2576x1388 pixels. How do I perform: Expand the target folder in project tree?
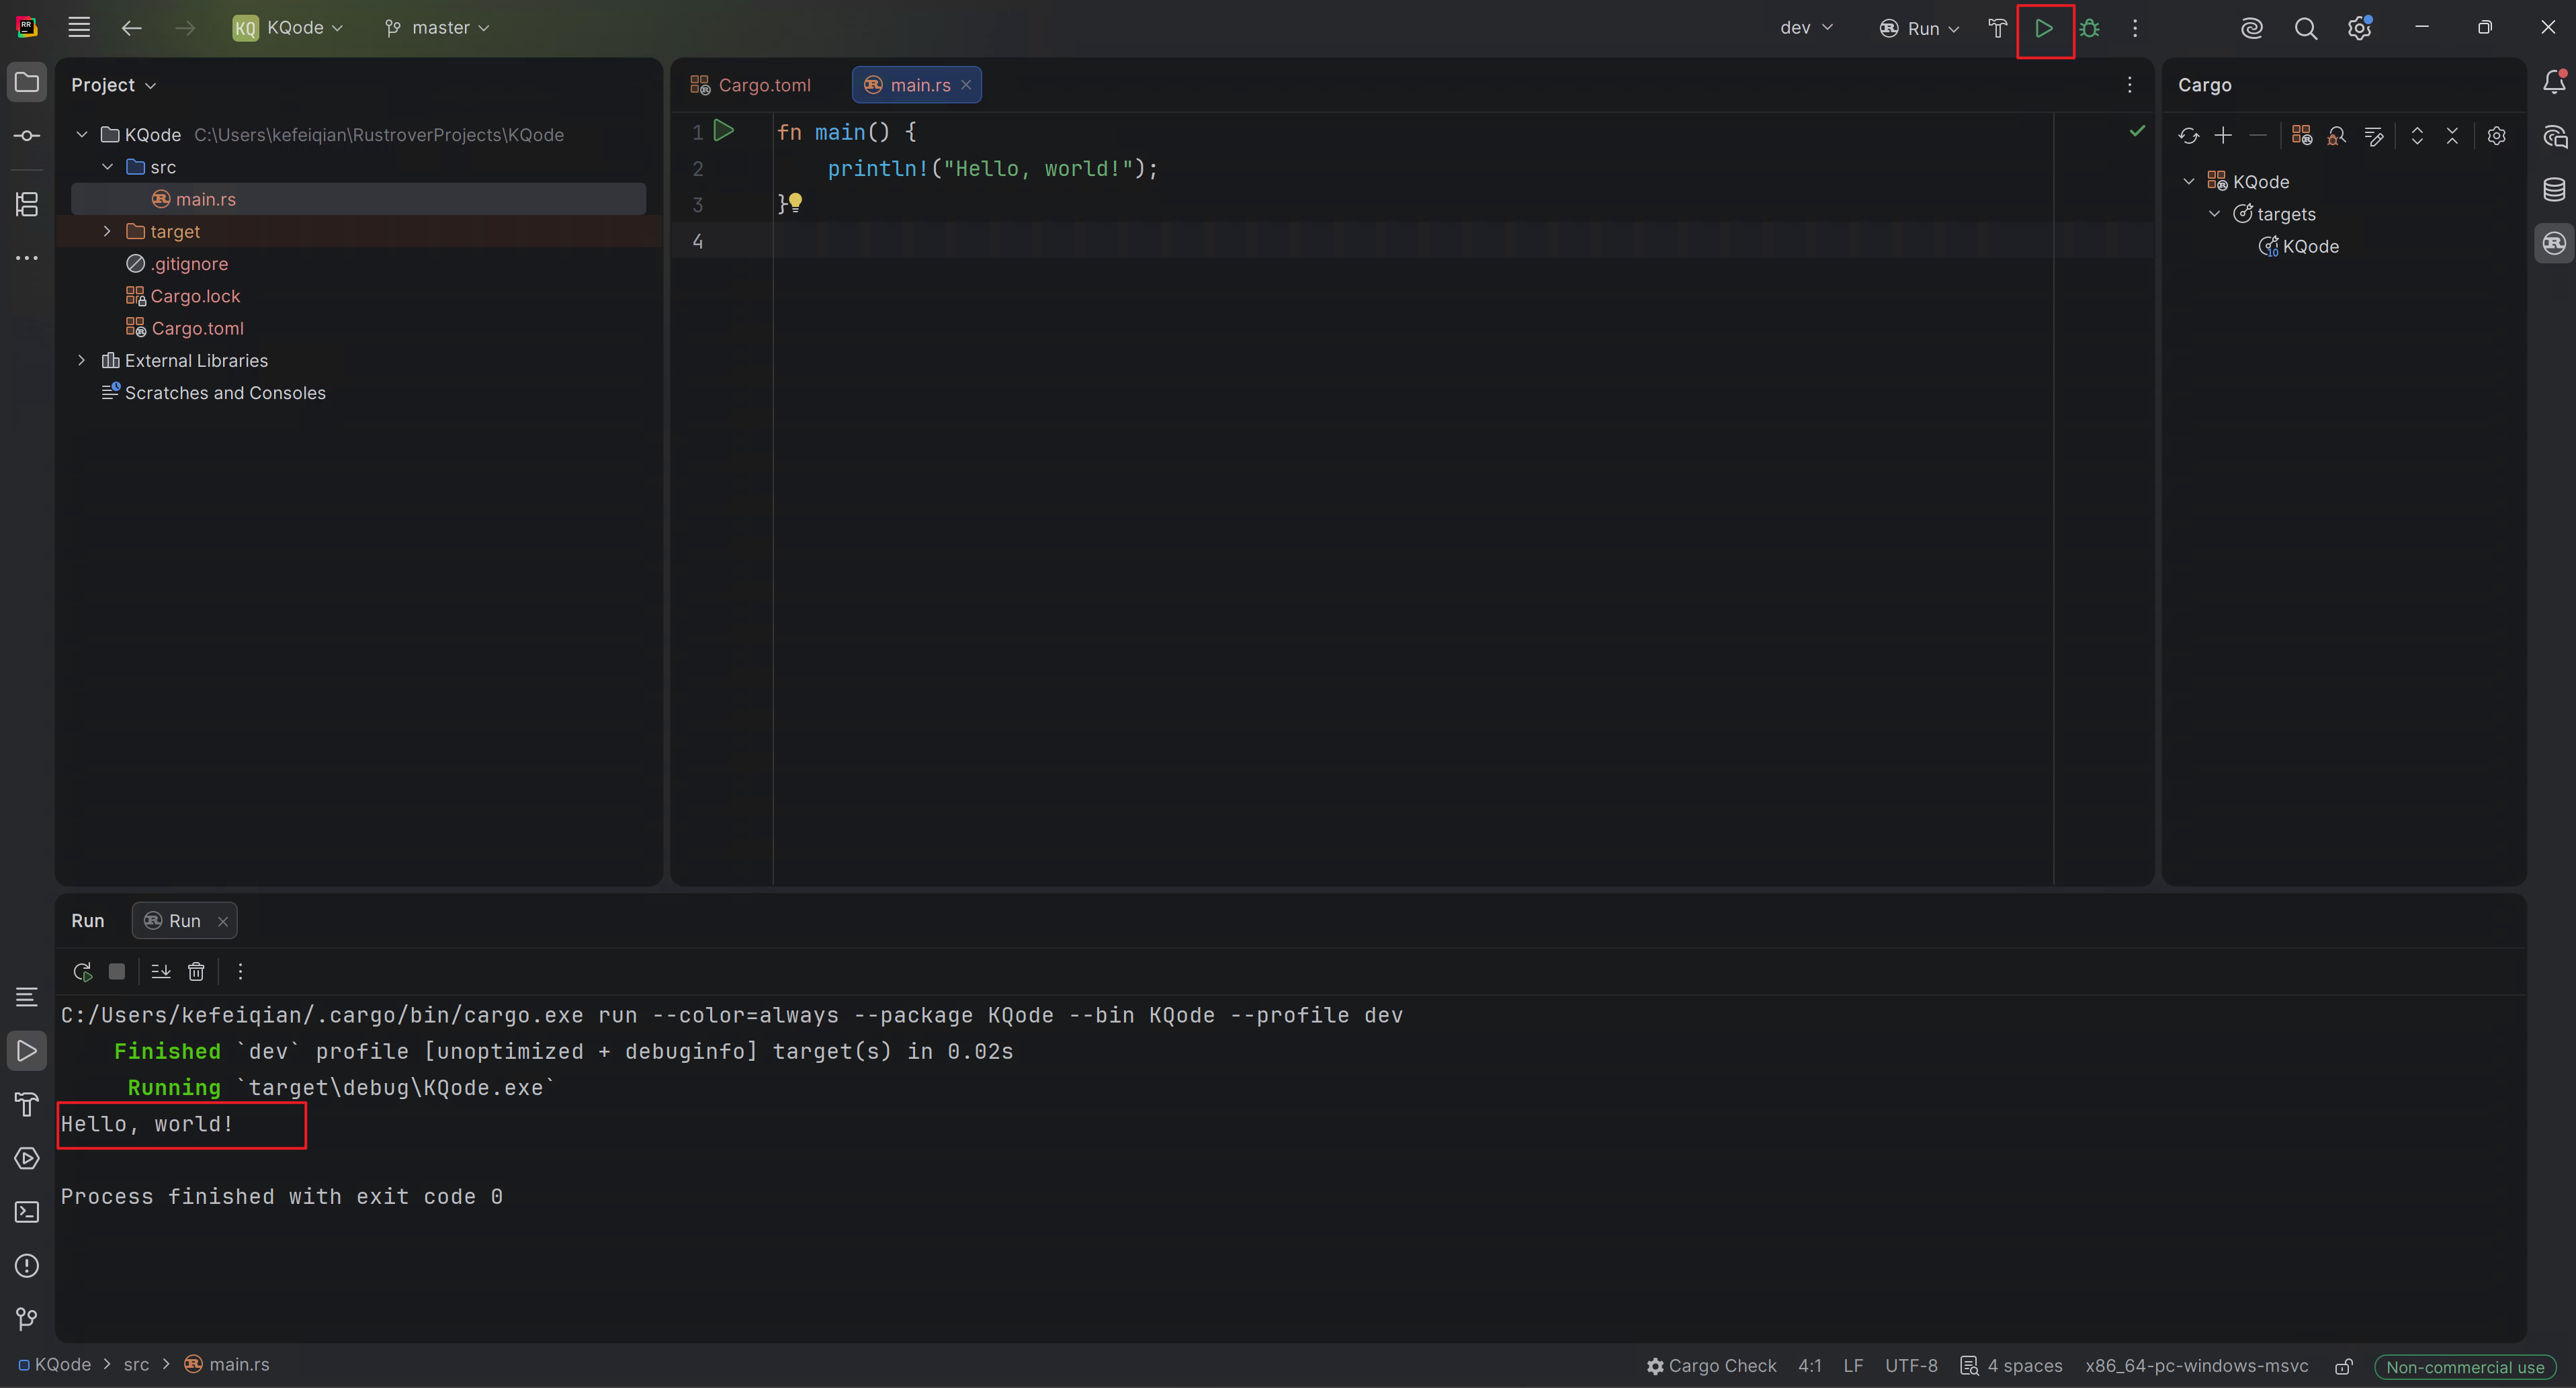tap(107, 231)
